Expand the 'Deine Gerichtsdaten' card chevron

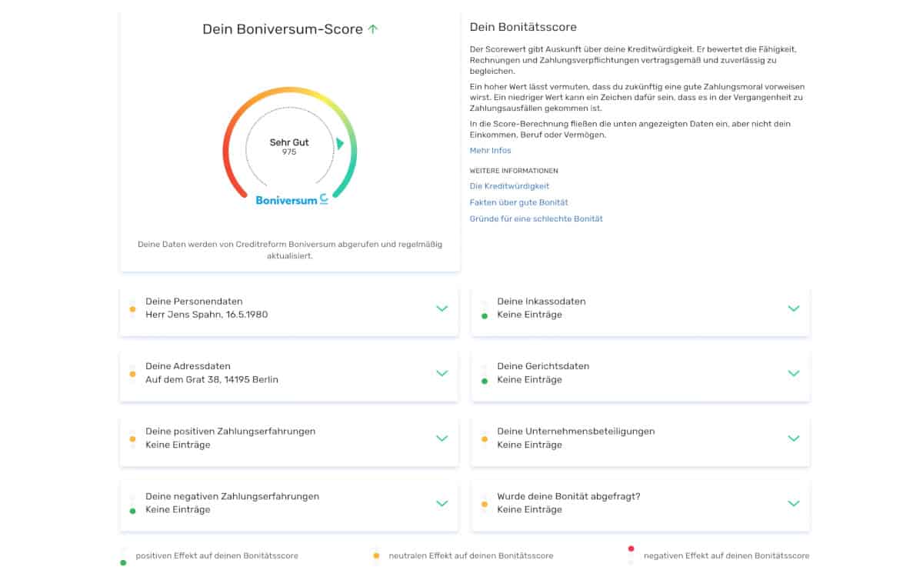(794, 373)
